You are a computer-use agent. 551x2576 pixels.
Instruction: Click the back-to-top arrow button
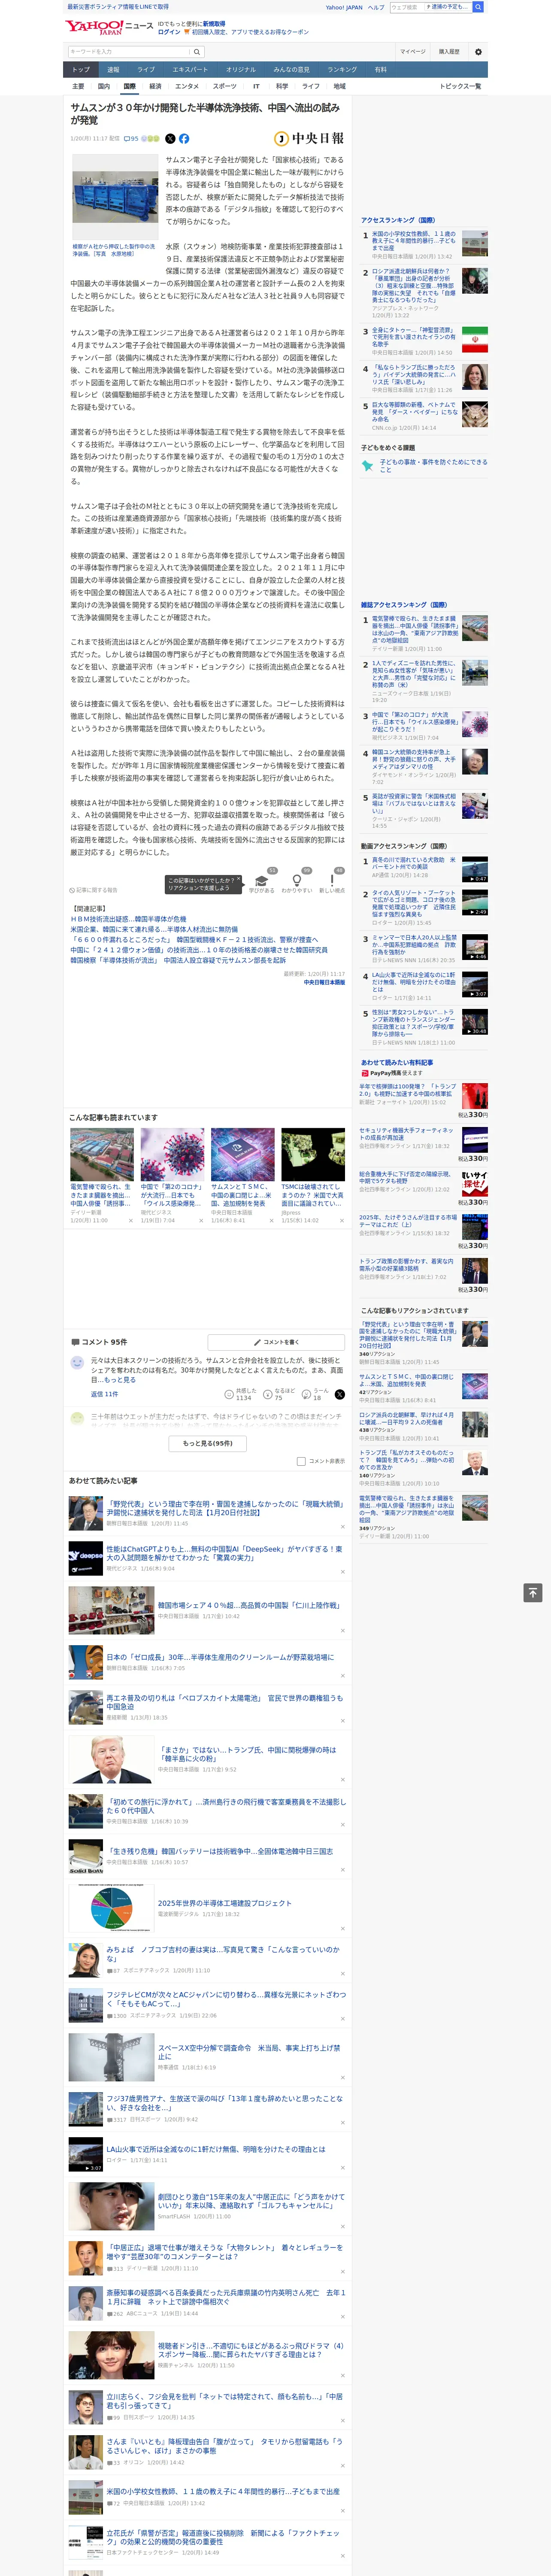click(x=533, y=1592)
